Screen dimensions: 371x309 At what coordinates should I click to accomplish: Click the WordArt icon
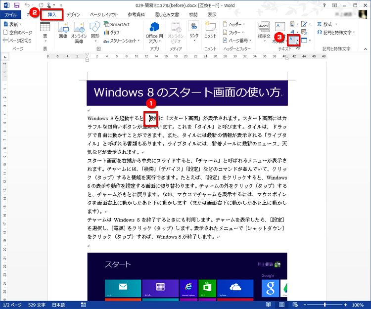(x=292, y=32)
